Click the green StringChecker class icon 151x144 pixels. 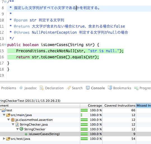[x=21, y=129]
